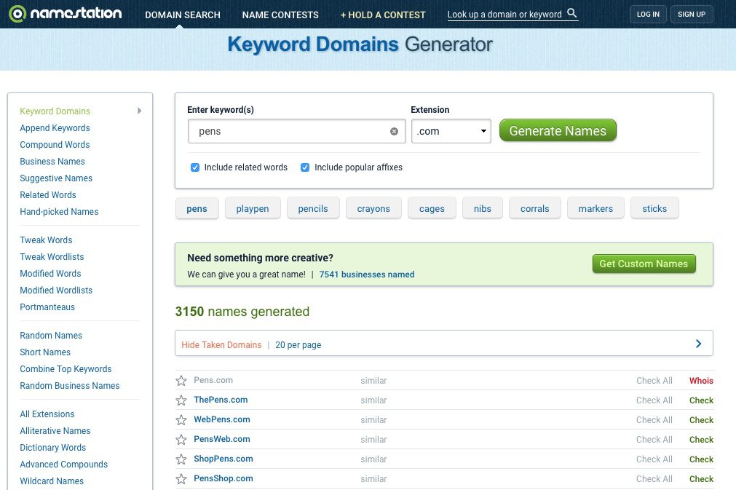Click the search magnifier icon in header

(x=571, y=14)
